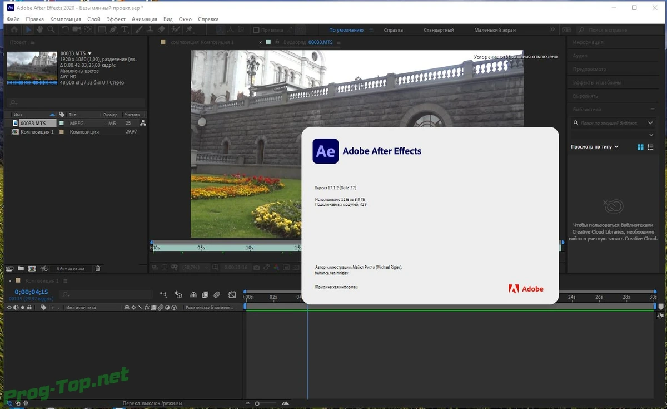This screenshot has width=667, height=409.
Task: Toggle frame blending switch in timeline
Action: coord(205,294)
